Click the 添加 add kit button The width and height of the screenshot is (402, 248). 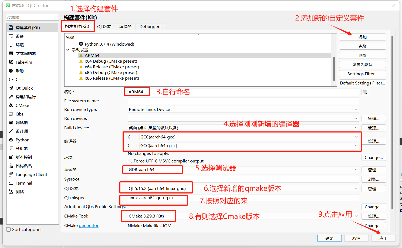(x=362, y=37)
